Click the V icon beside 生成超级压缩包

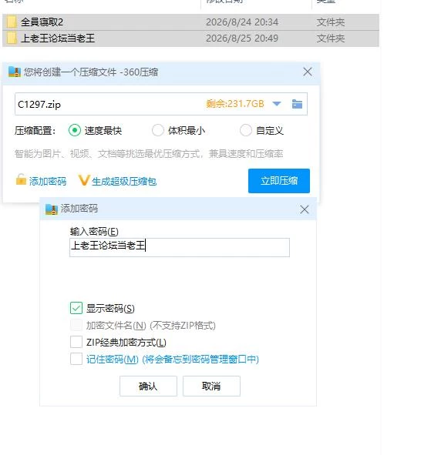(84, 180)
